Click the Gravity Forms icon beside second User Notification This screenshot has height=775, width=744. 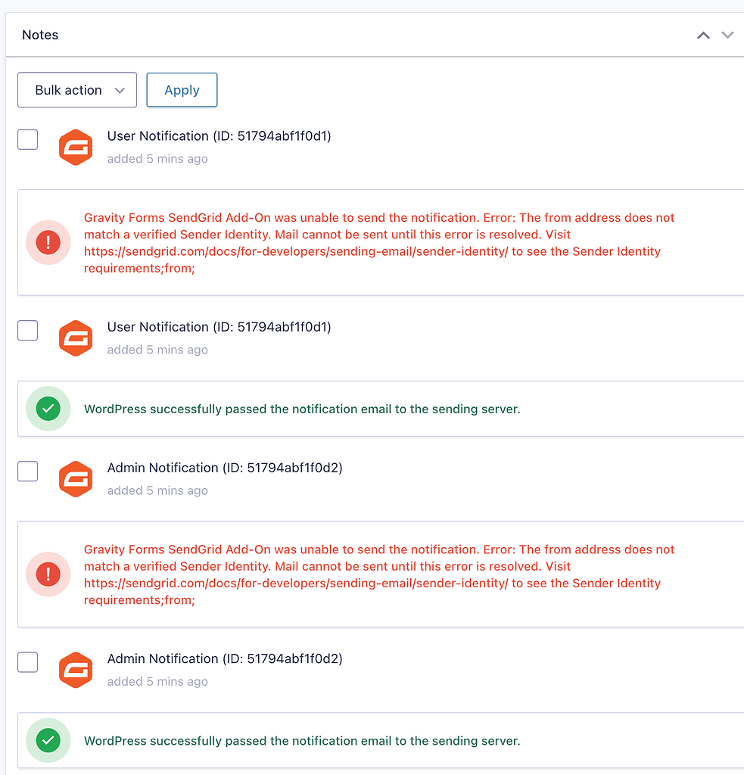76,338
